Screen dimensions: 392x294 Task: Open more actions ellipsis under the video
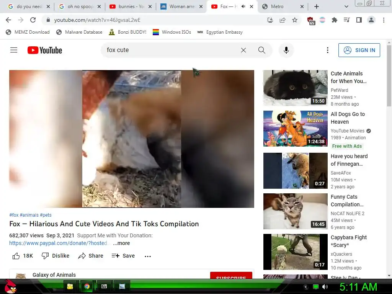pos(148,256)
